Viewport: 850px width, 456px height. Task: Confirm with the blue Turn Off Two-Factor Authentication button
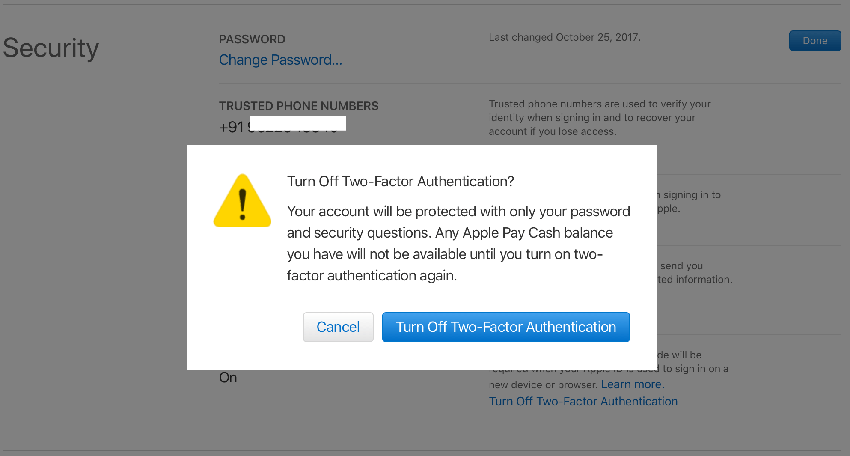(x=505, y=327)
